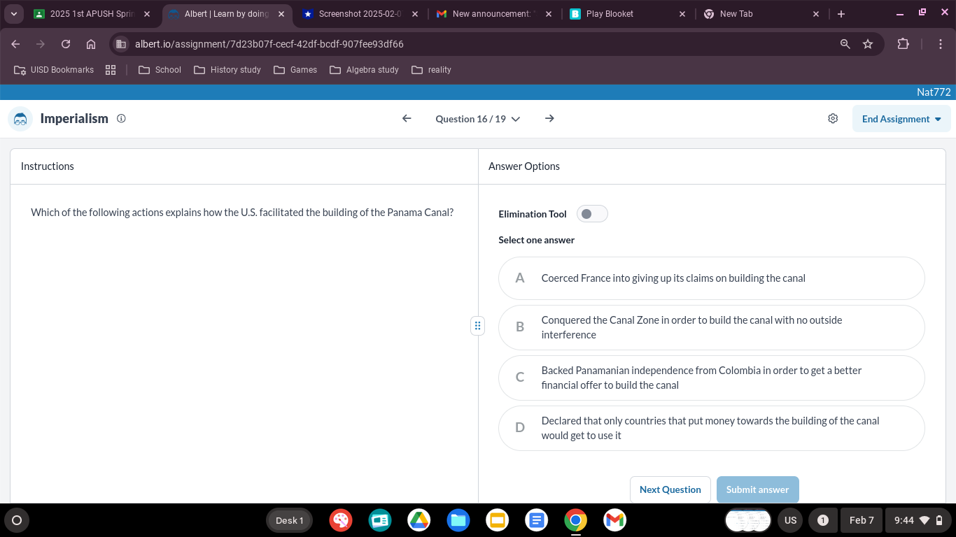The width and height of the screenshot is (956, 537).
Task: Open the Desk 1 desk switcher
Action: (x=289, y=520)
